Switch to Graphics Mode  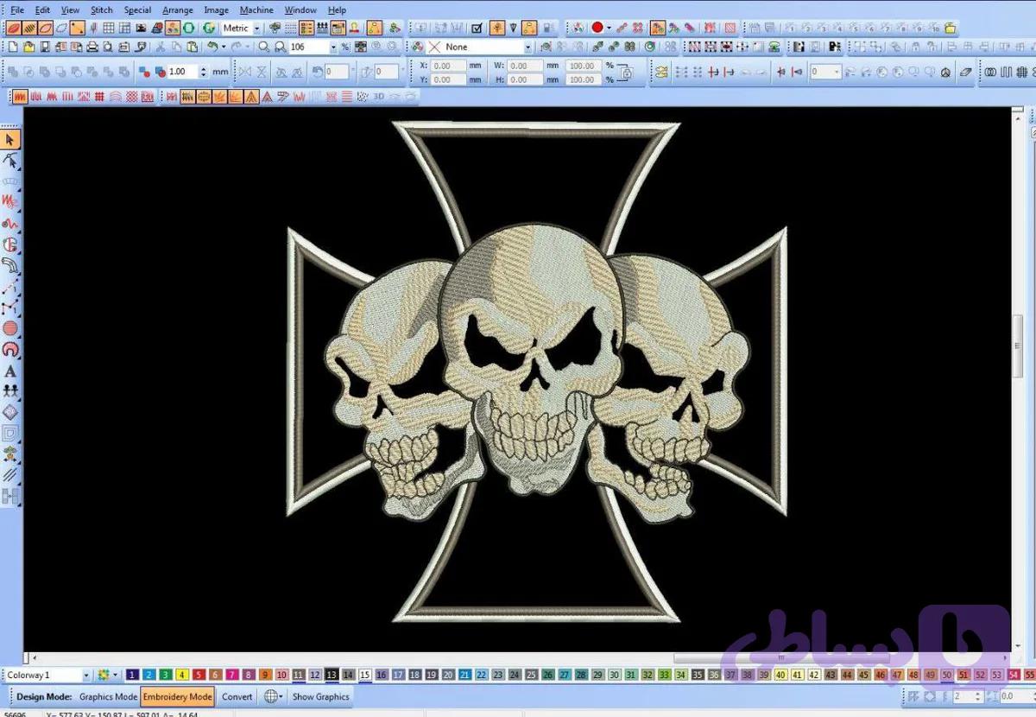(x=108, y=696)
